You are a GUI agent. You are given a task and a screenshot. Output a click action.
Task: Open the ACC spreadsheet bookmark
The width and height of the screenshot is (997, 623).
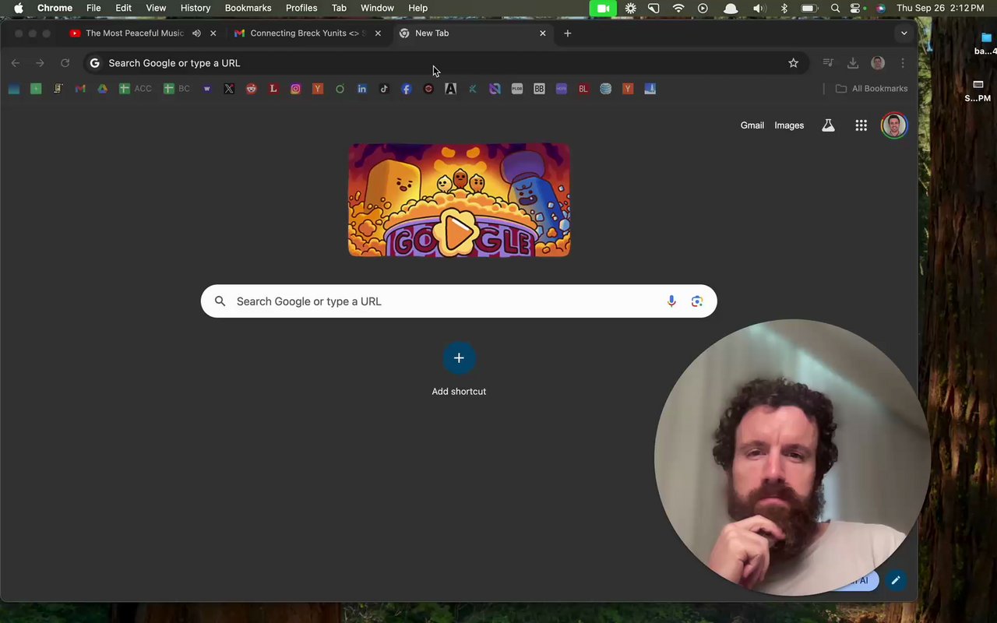[x=136, y=89]
